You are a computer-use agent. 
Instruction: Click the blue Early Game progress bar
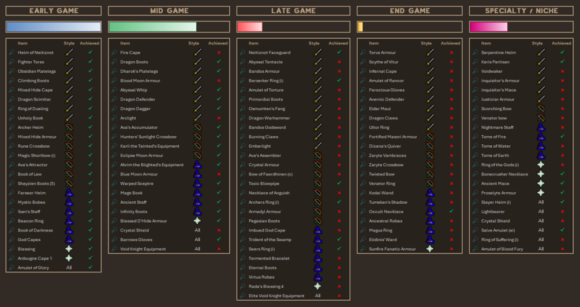pyautogui.click(x=54, y=27)
